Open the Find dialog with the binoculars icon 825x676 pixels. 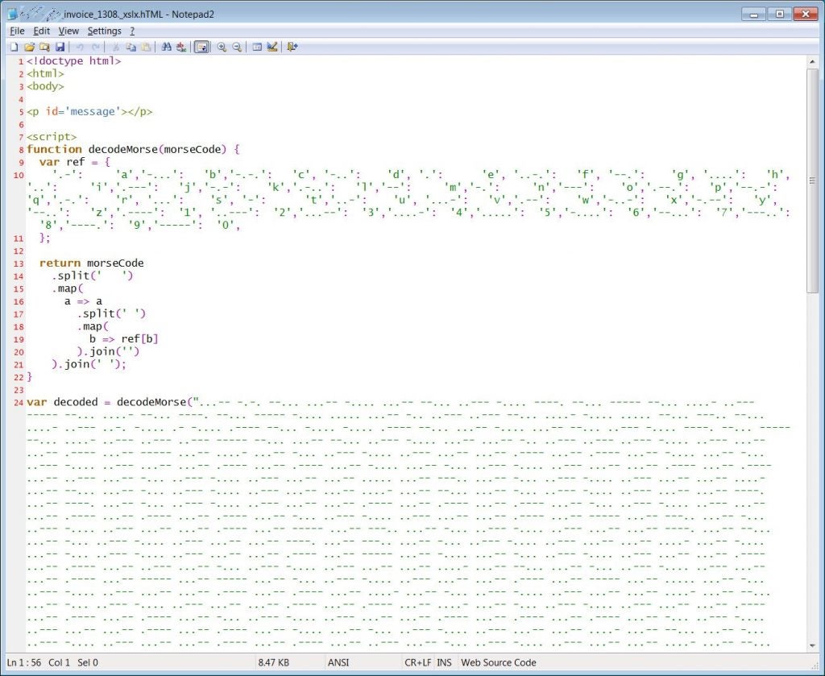pos(166,47)
